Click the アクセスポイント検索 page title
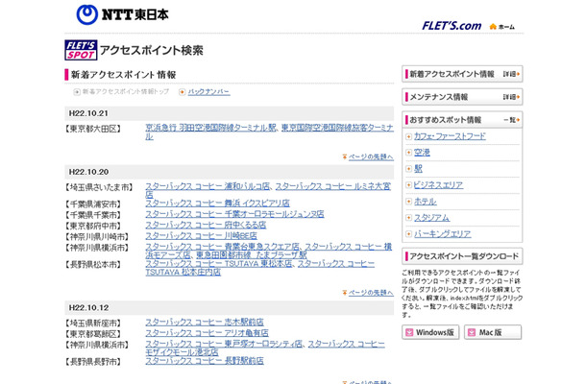The image size is (586, 384). point(152,51)
